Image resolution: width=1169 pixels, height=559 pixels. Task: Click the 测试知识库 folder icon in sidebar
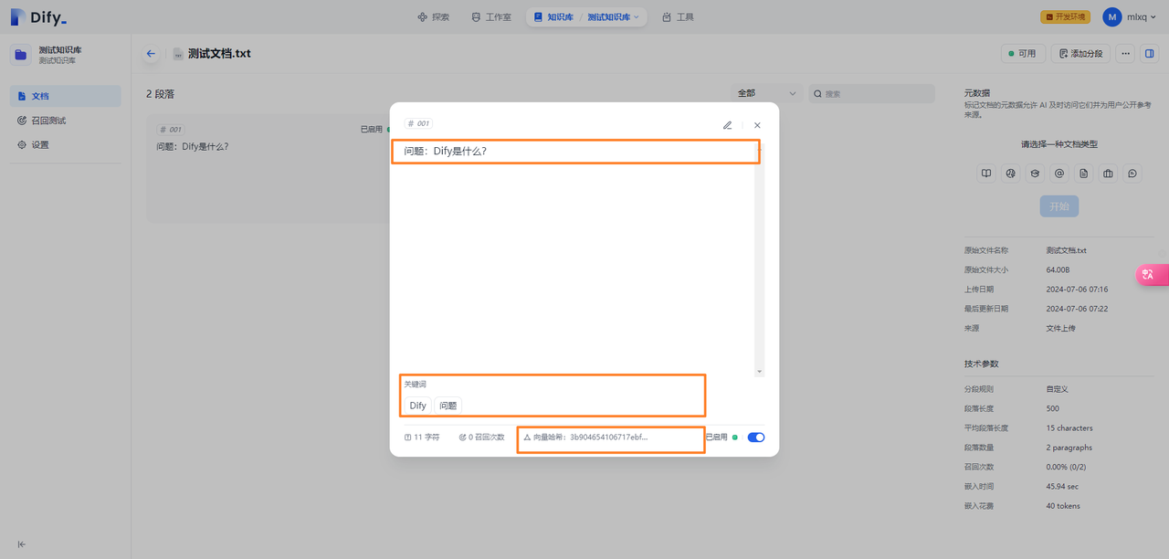click(x=21, y=55)
